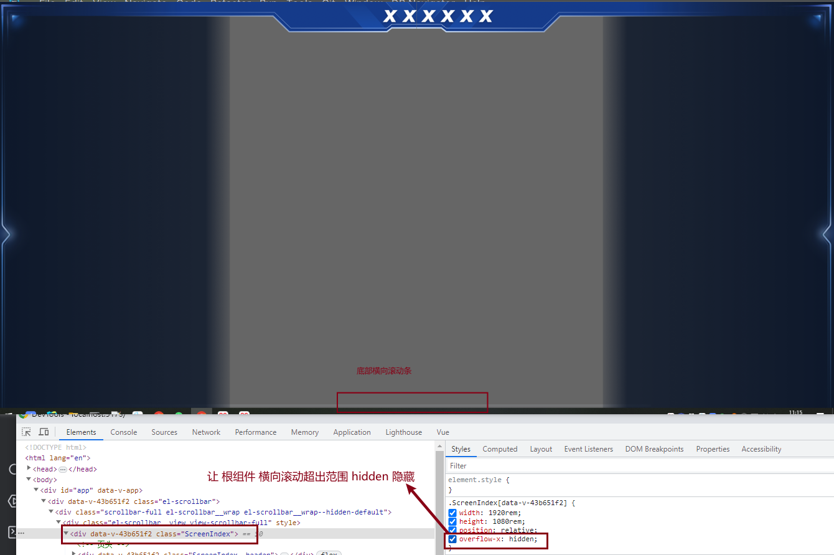Select the <html lang="en"> node
The width and height of the screenshot is (834, 555).
point(57,458)
